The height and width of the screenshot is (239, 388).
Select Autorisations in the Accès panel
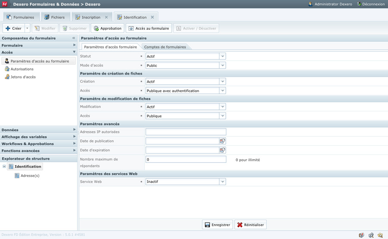pyautogui.click(x=22, y=69)
